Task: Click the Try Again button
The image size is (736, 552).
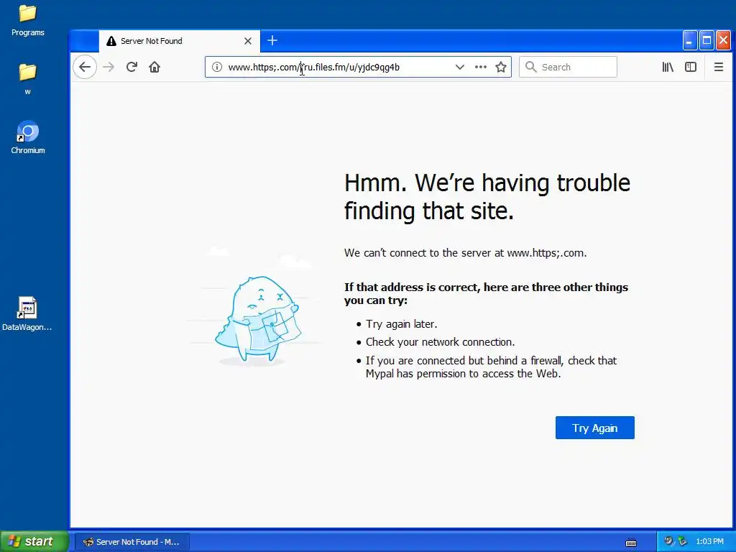Action: click(594, 428)
